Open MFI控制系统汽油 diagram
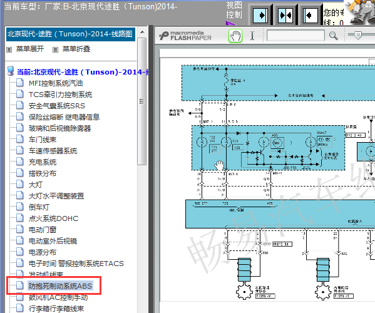Image resolution: width=375 pixels, height=313 pixels. 56,83
